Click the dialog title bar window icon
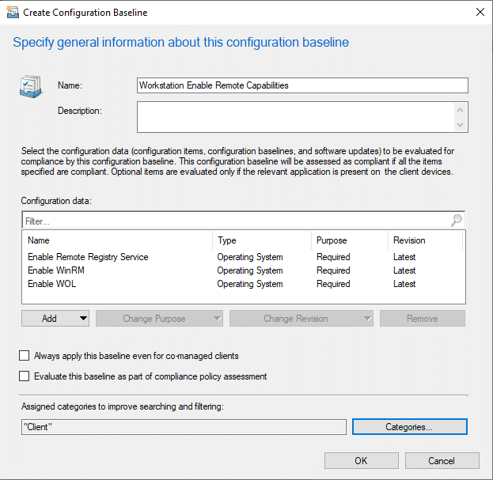493x480 pixels. click(x=13, y=13)
